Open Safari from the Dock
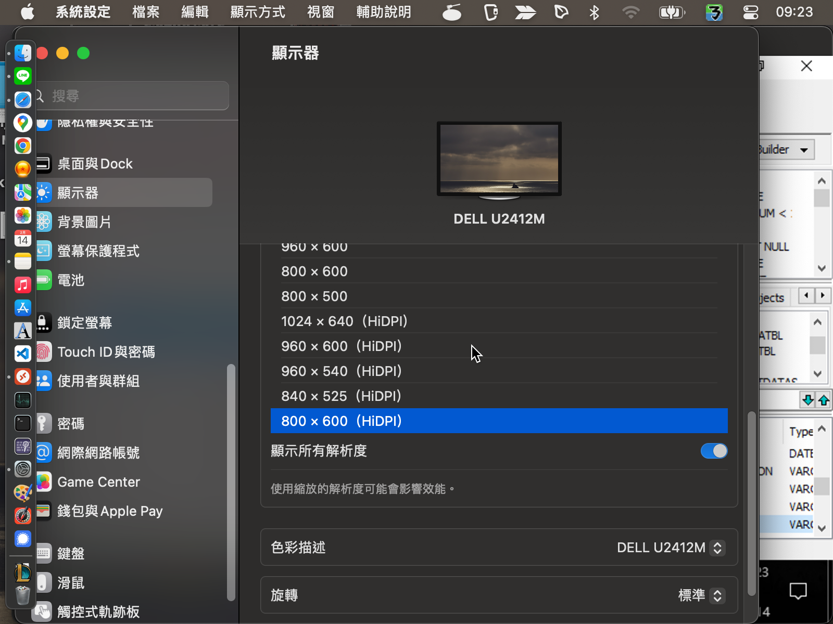The image size is (833, 624). click(x=23, y=99)
